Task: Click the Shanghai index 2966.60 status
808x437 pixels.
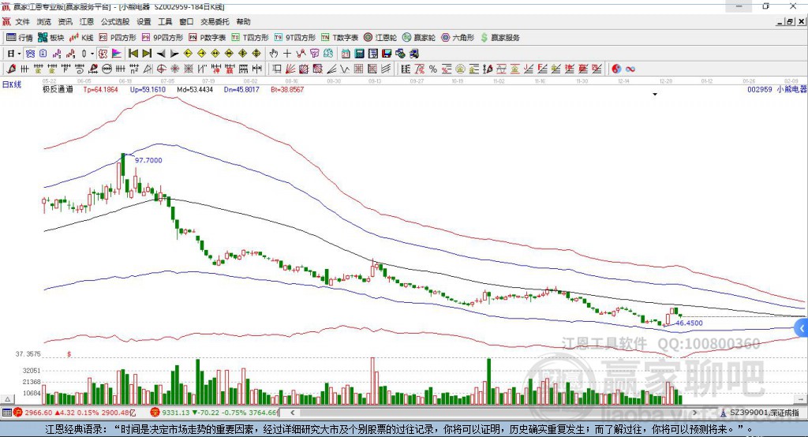Action: click(x=75, y=413)
